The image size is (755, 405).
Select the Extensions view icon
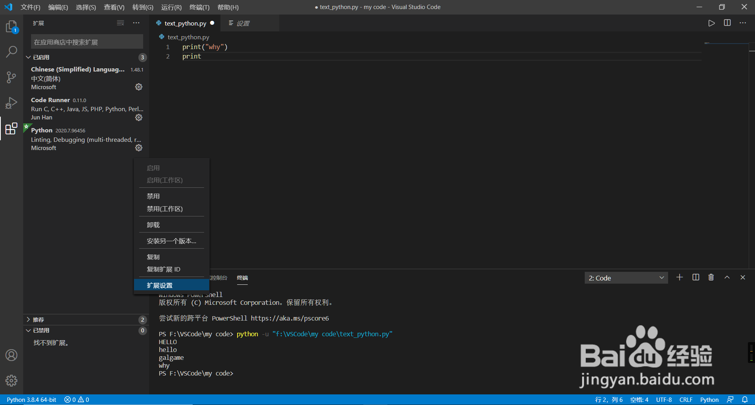pyautogui.click(x=11, y=128)
